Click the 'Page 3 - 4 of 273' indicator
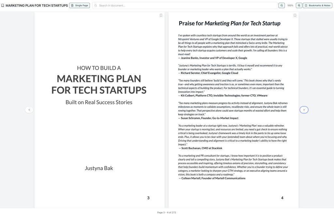Screen dimensions: 334x215 (167, 212)
